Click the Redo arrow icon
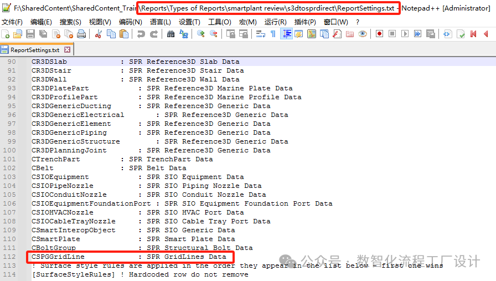Viewport: 496px width, 281px height. click(154, 34)
